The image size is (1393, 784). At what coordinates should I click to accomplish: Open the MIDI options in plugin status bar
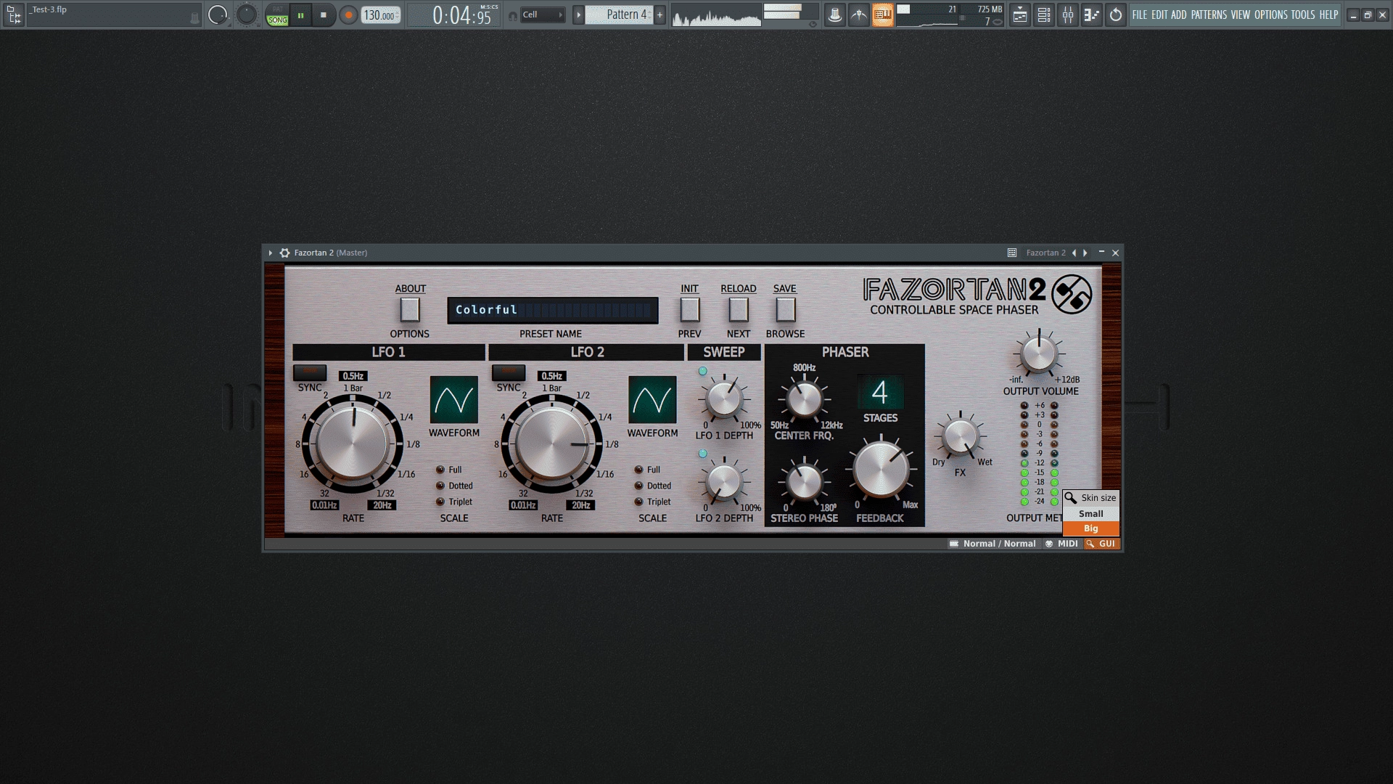point(1061,544)
